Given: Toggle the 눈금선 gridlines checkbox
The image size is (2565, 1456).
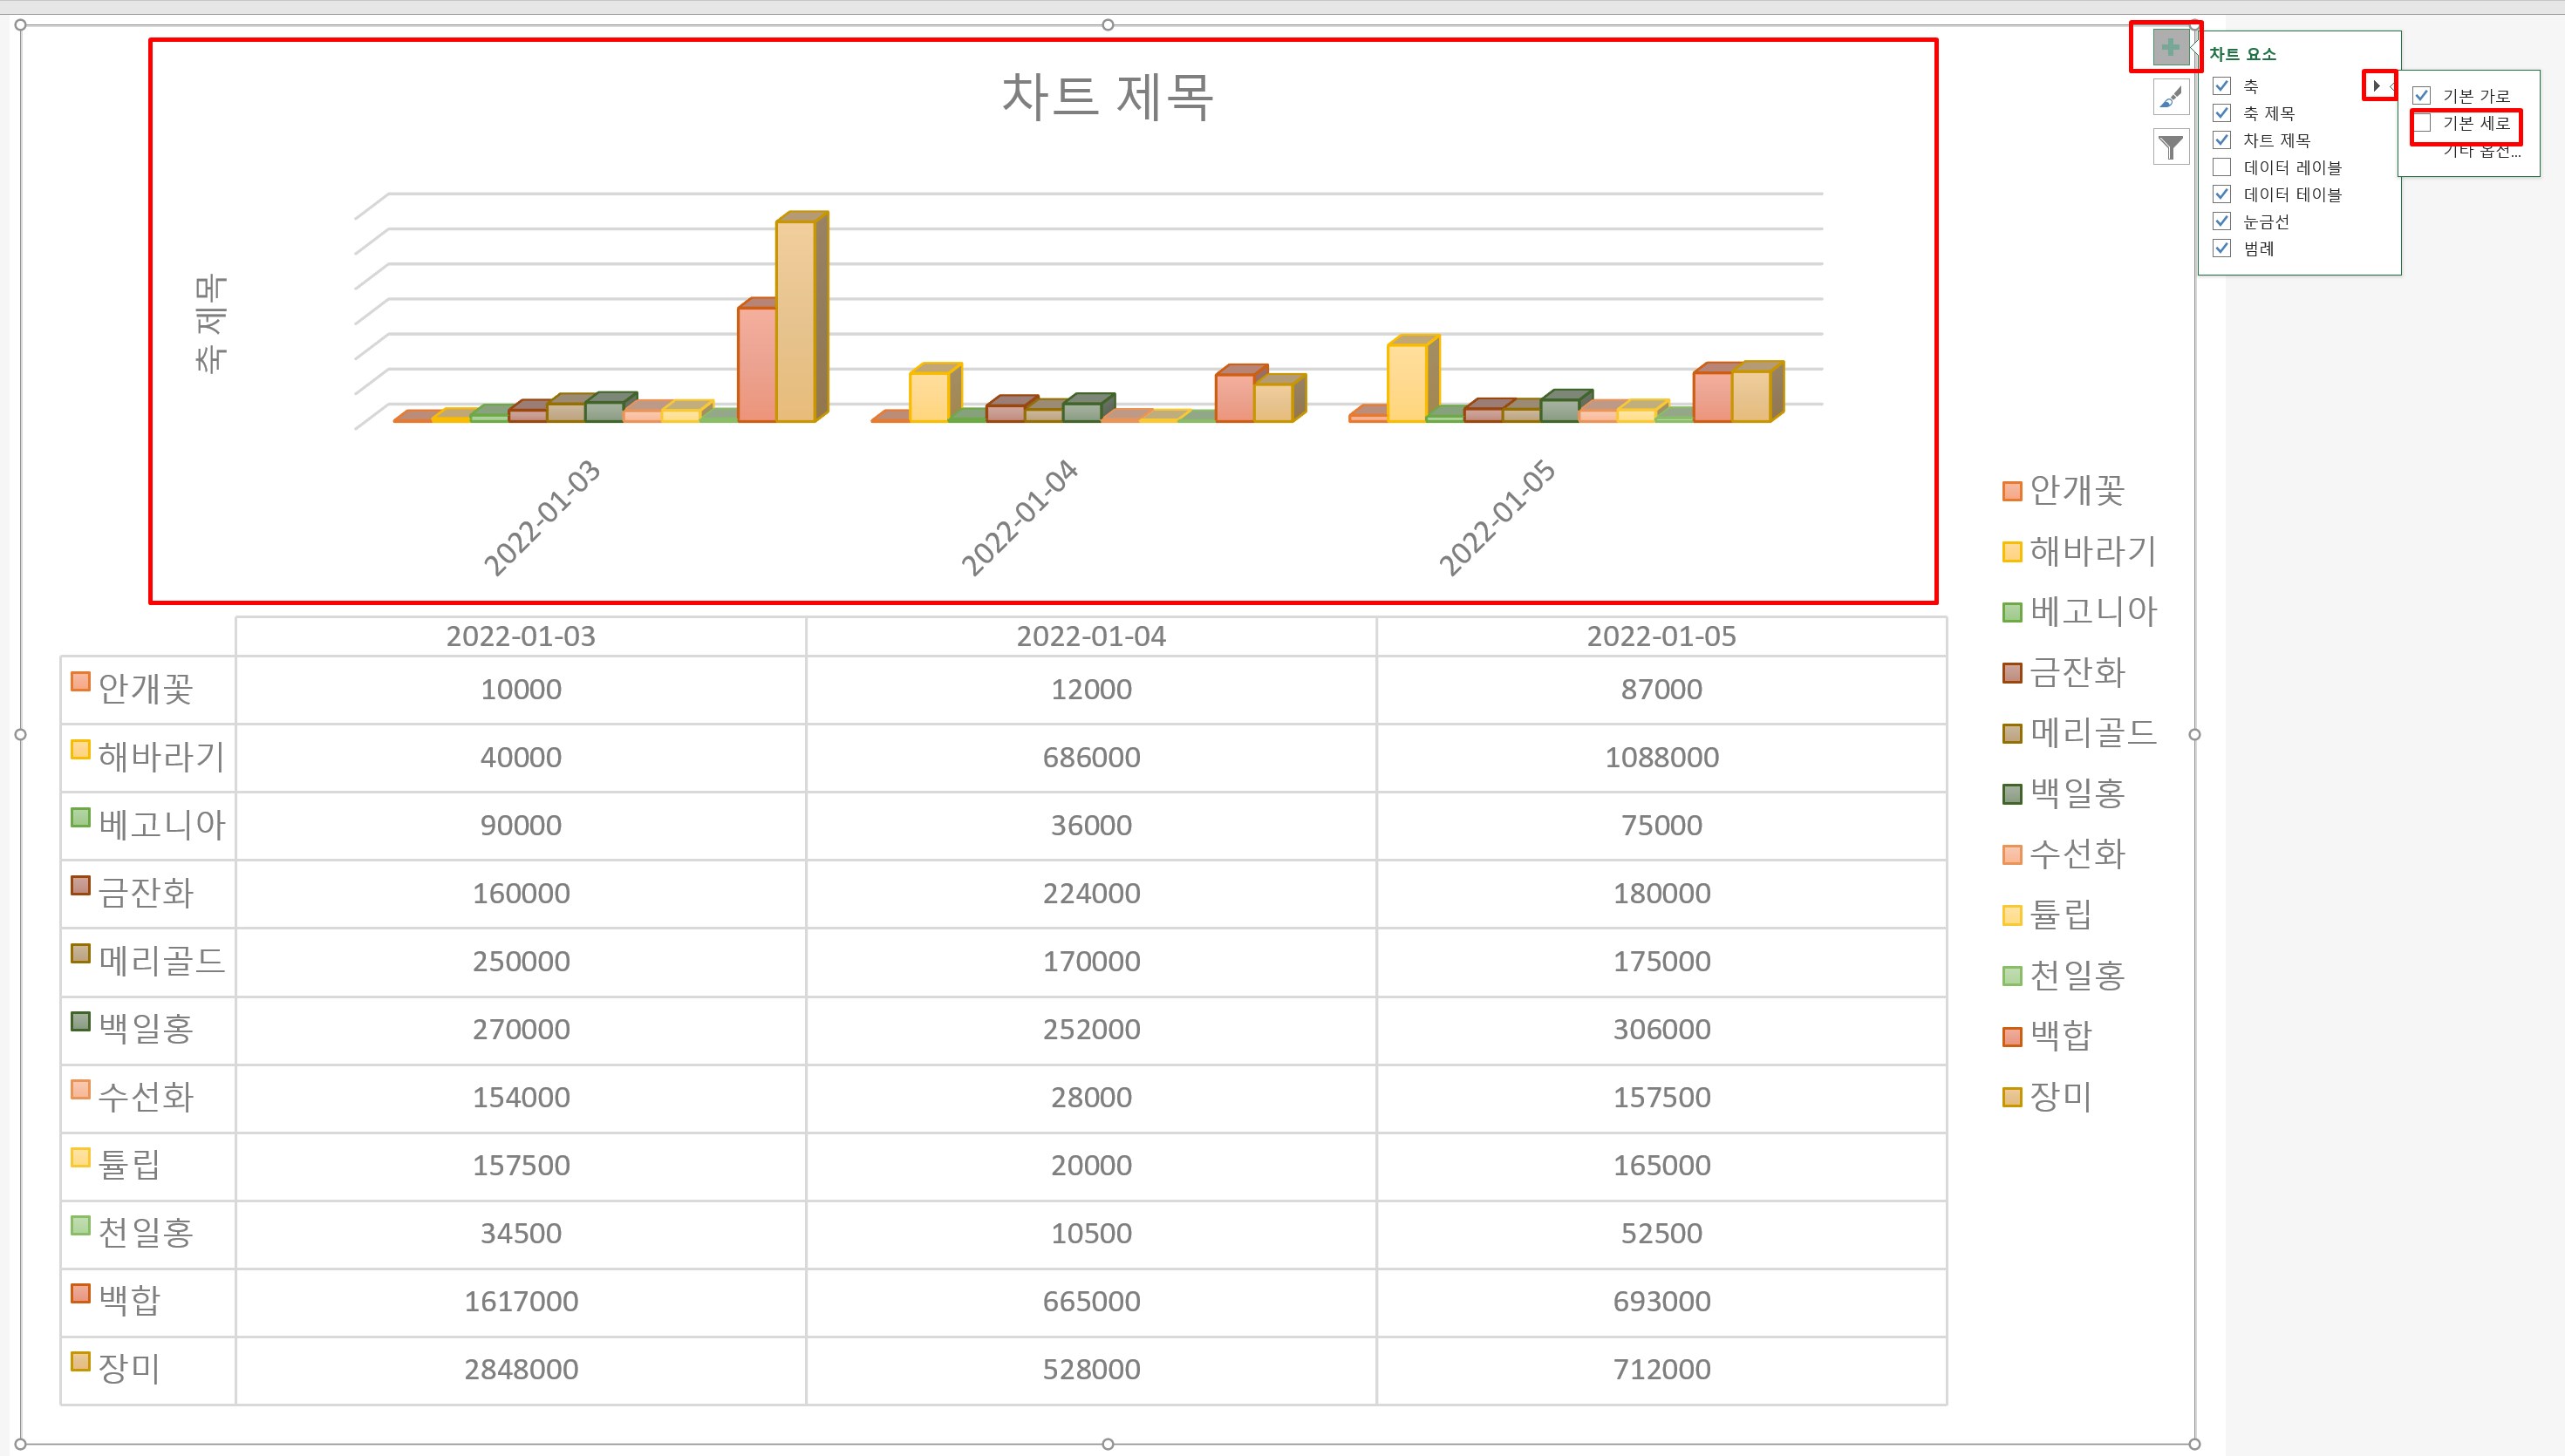Looking at the screenshot, I should (x=2222, y=221).
